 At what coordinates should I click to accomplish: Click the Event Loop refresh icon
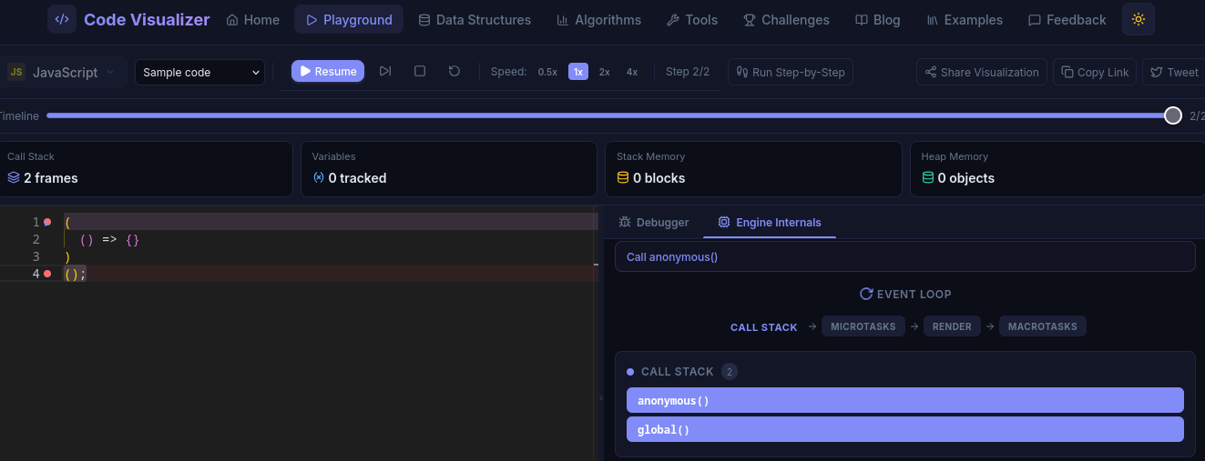click(866, 294)
